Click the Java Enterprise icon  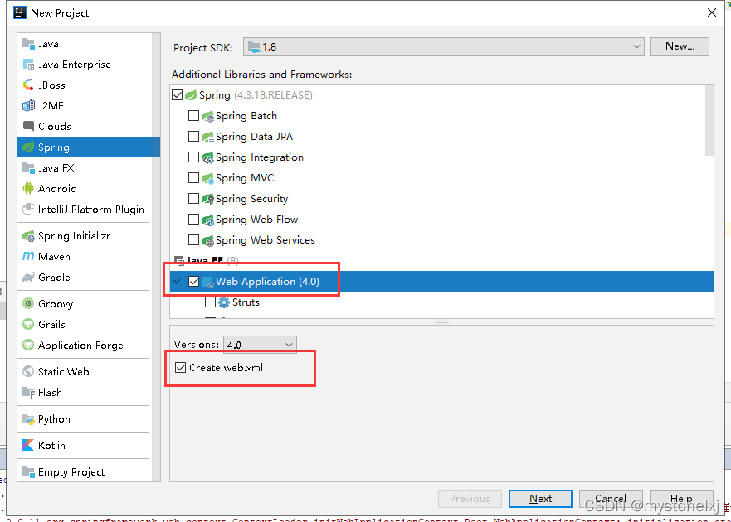tap(28, 65)
